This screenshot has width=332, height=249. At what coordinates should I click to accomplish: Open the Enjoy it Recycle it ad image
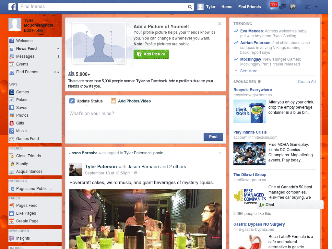(x=249, y=111)
